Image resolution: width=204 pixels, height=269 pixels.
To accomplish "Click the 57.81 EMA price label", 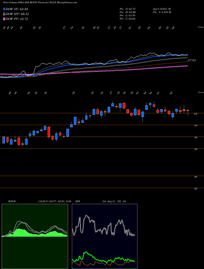I will click(192, 60).
